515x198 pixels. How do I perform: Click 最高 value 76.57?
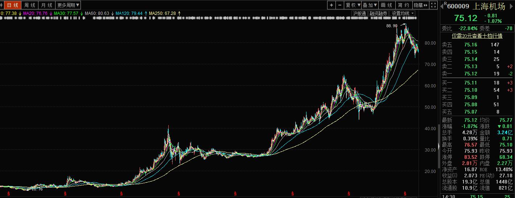pyautogui.click(x=470, y=145)
